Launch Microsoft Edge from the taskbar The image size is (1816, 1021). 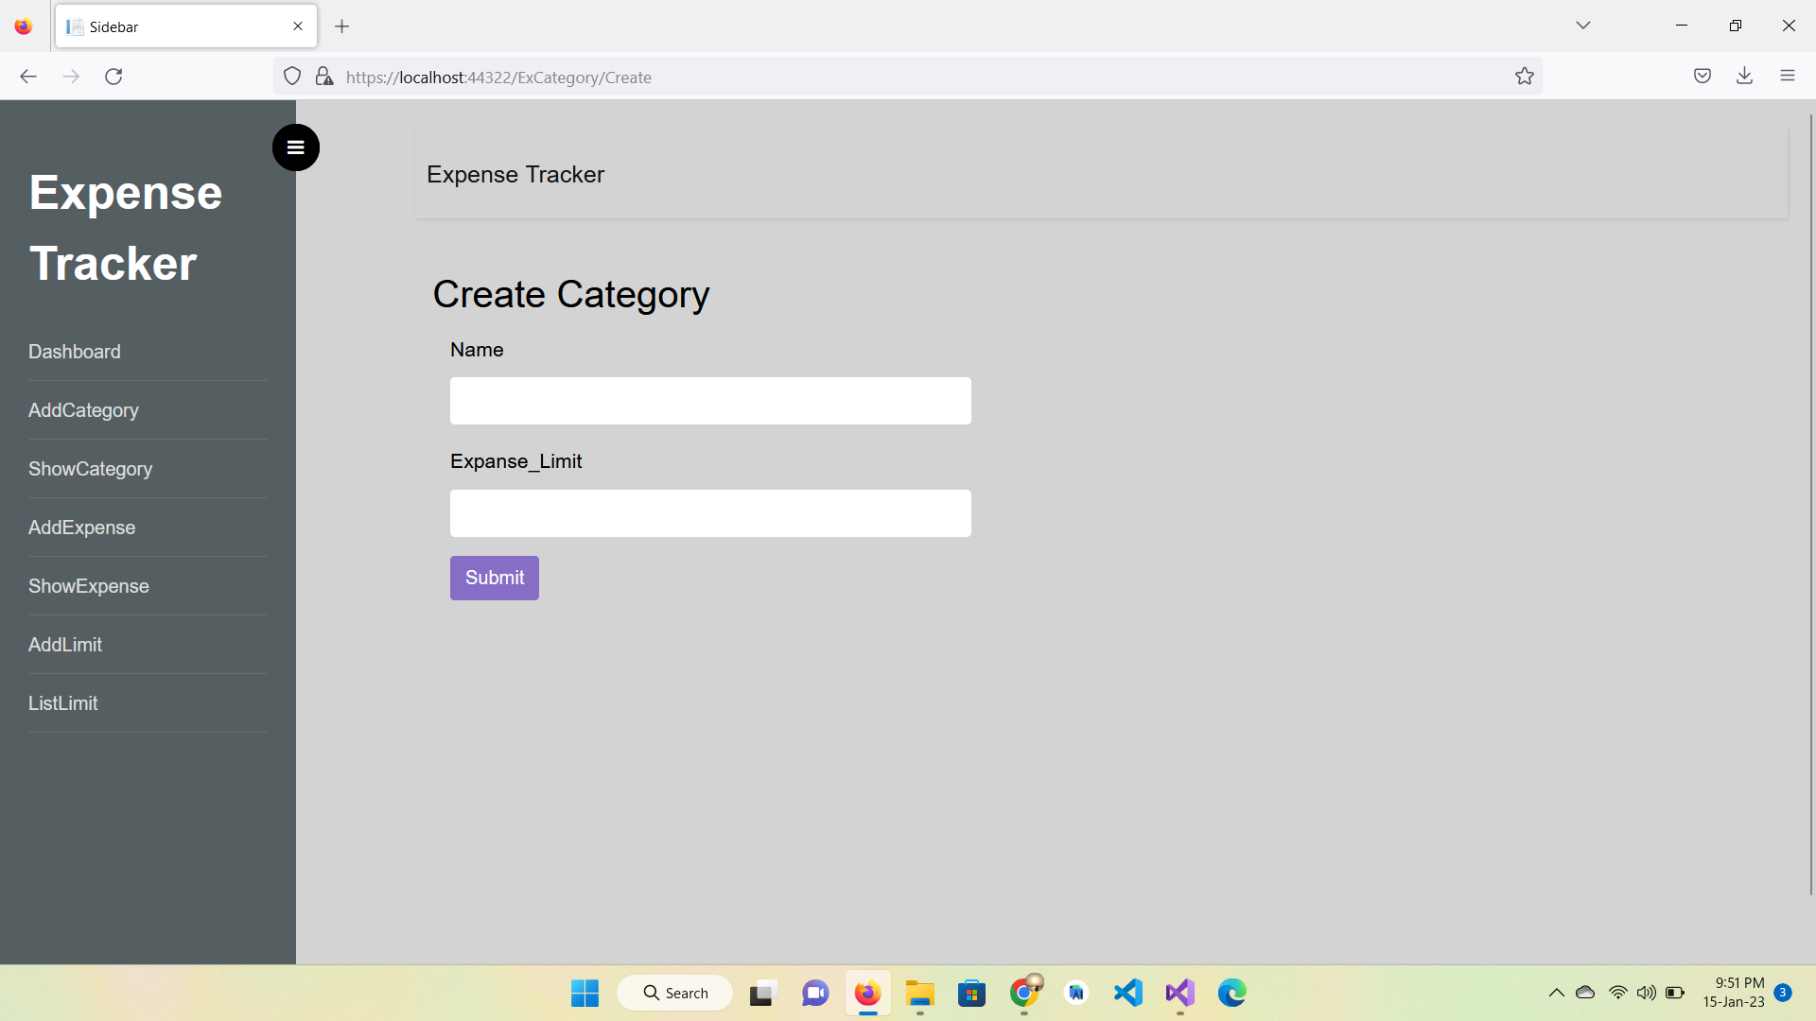click(x=1231, y=994)
